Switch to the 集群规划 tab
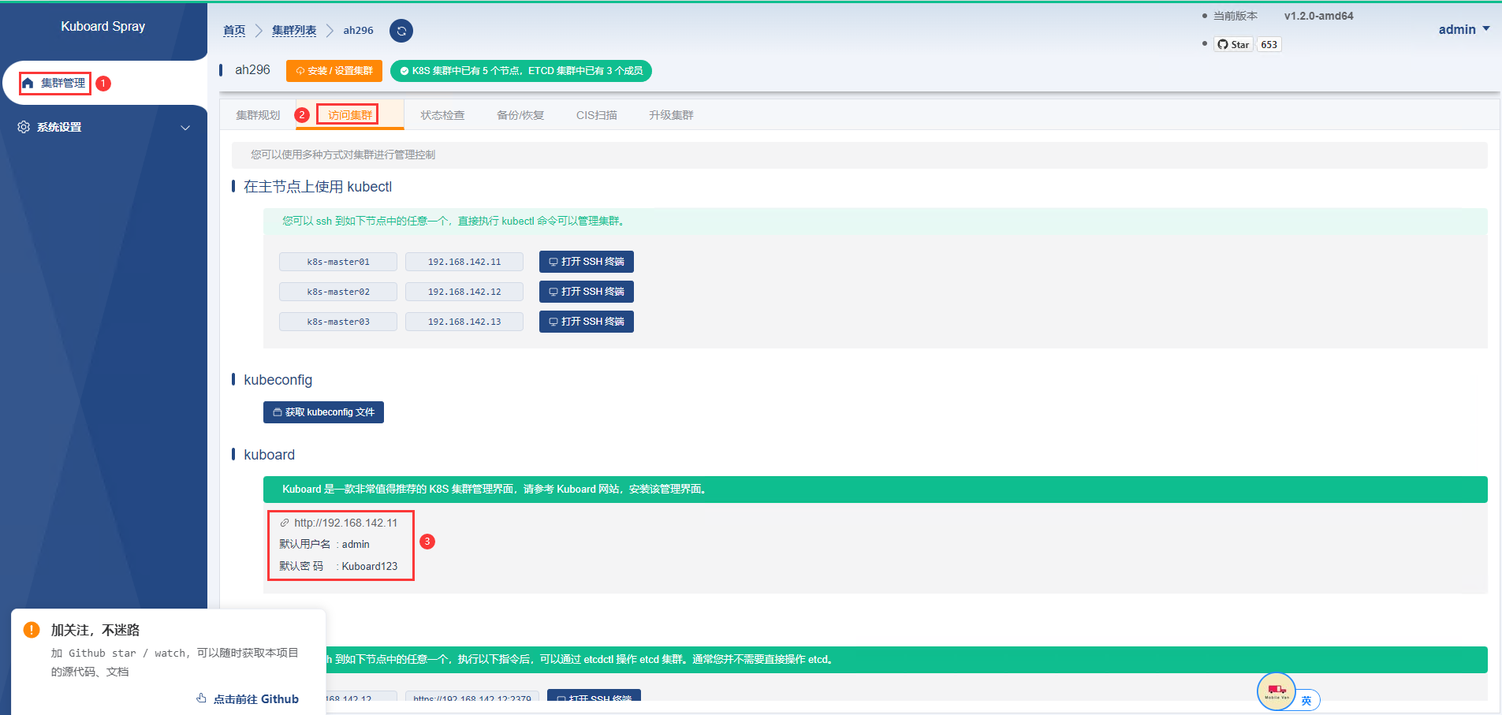Screen dimensions: 1502x715 coord(258,115)
